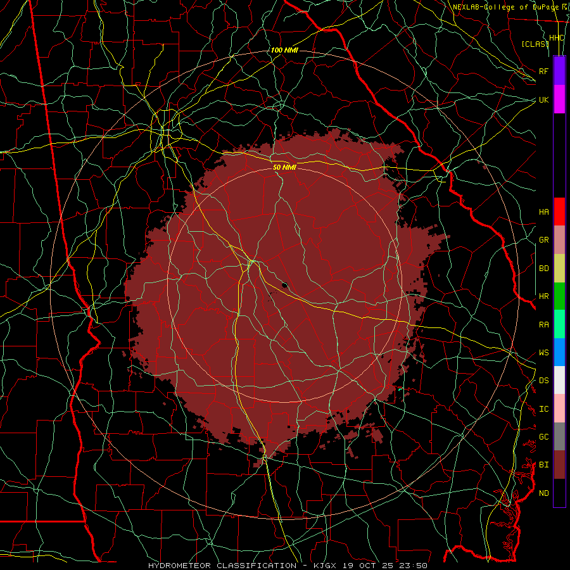The height and width of the screenshot is (570, 570).
Task: Click the 50 NMI range ring label
Action: coord(284,167)
